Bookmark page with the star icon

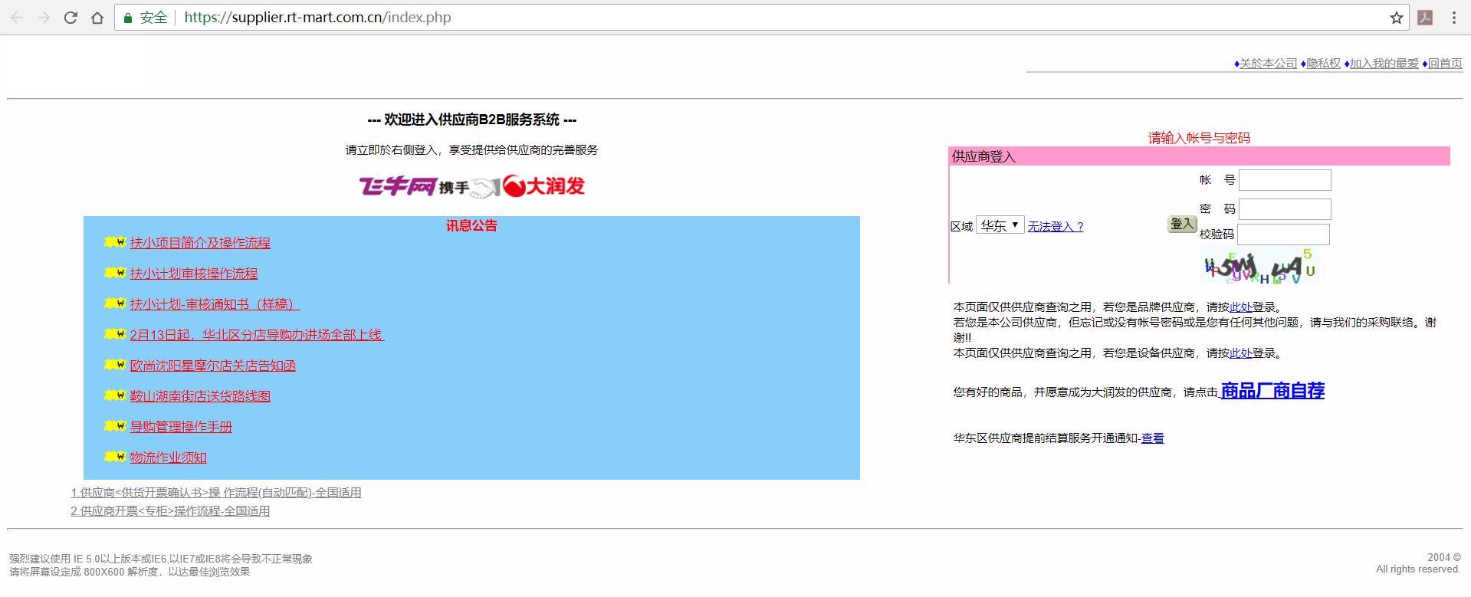[1396, 18]
